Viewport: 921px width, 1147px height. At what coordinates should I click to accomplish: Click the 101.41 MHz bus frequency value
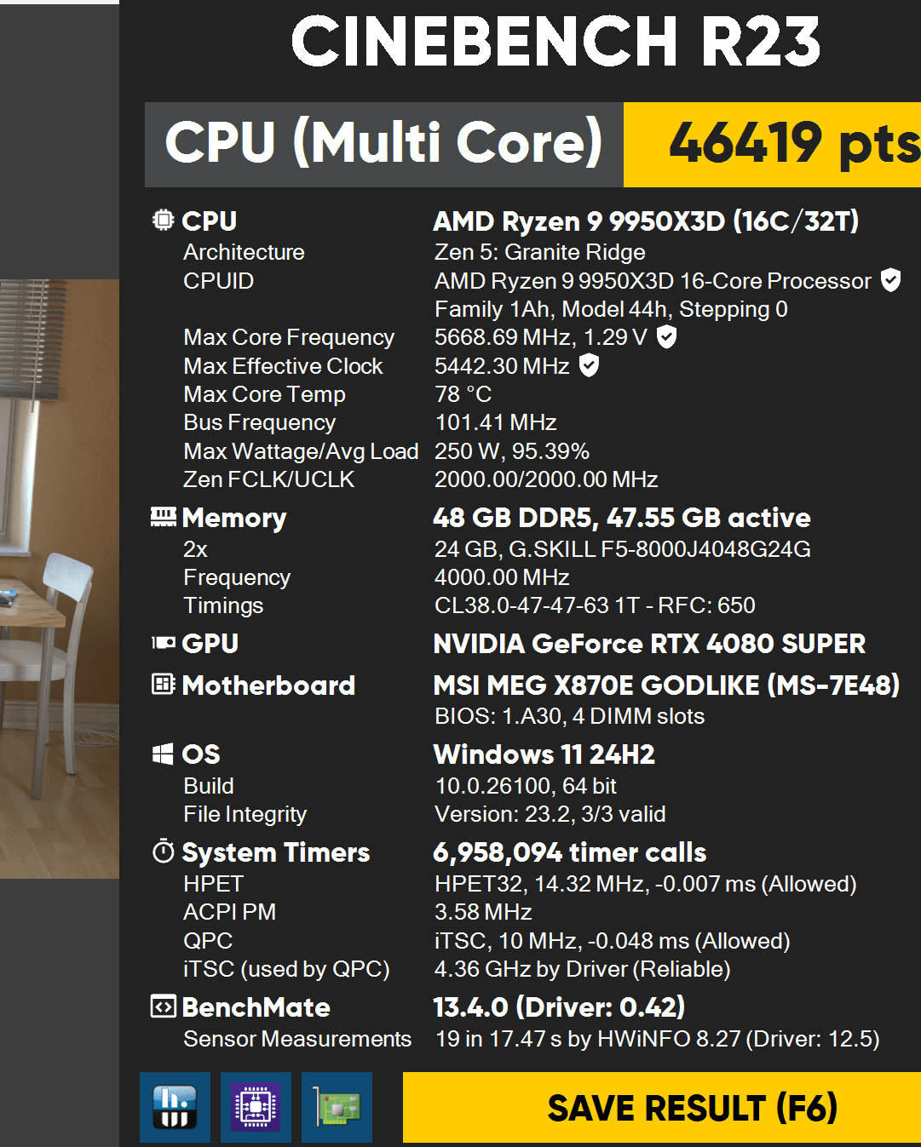(496, 422)
